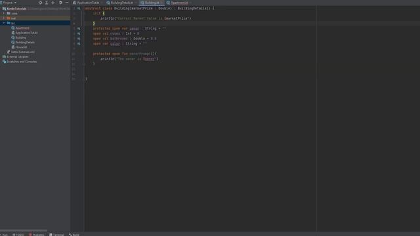Click 'init' keyword in editor
420x236 pixels.
(x=96, y=13)
